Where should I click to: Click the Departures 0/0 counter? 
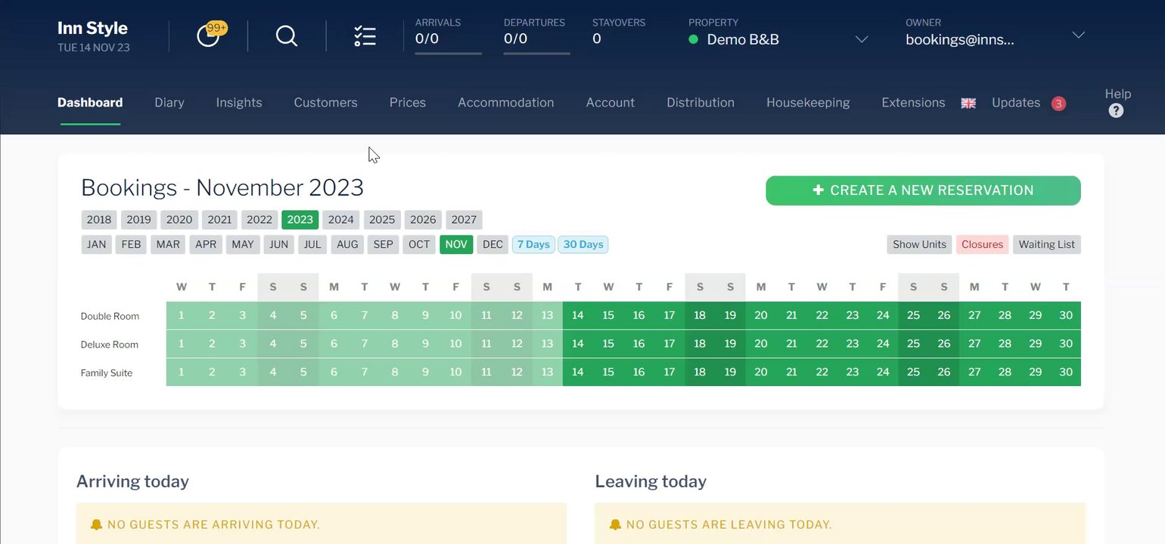536,36
